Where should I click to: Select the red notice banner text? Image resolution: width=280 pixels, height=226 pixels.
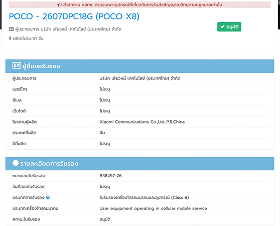(143, 5)
